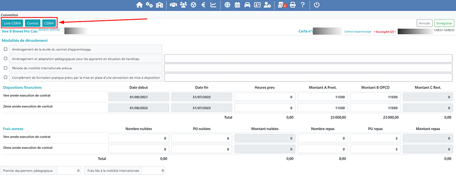This screenshot has width=456, height=182.
Task: Open the globe icon
Action: 228,5
